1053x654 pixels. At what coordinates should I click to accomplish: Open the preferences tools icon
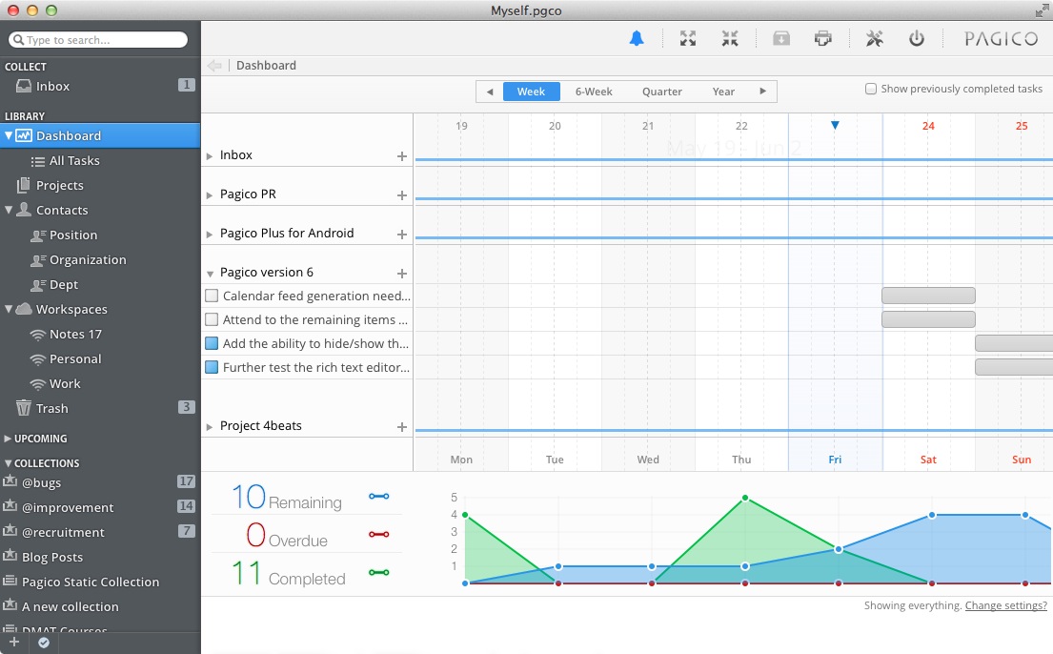click(875, 38)
